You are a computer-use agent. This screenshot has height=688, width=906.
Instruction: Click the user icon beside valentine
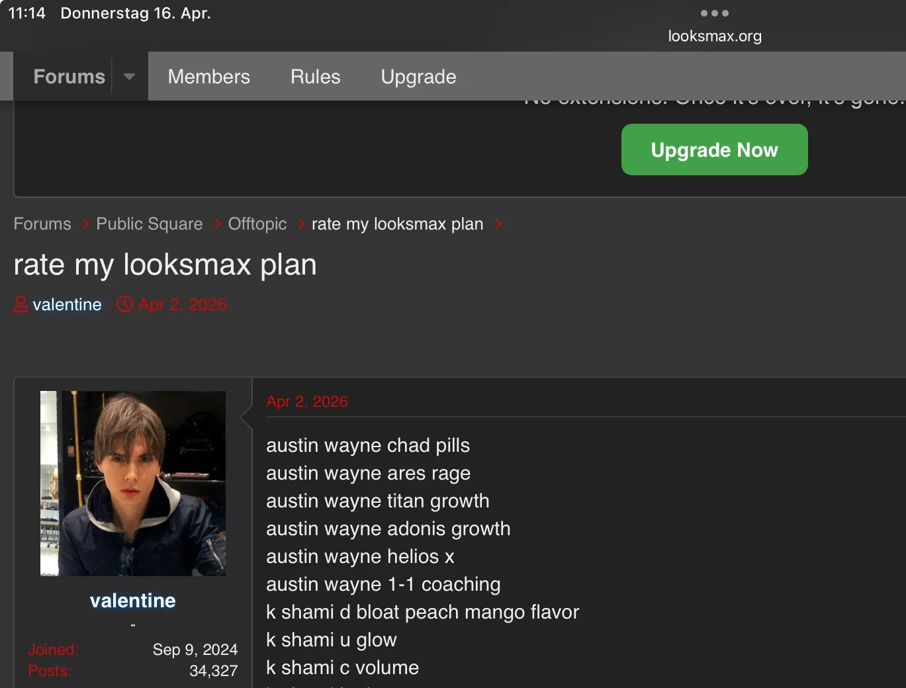pyautogui.click(x=21, y=304)
